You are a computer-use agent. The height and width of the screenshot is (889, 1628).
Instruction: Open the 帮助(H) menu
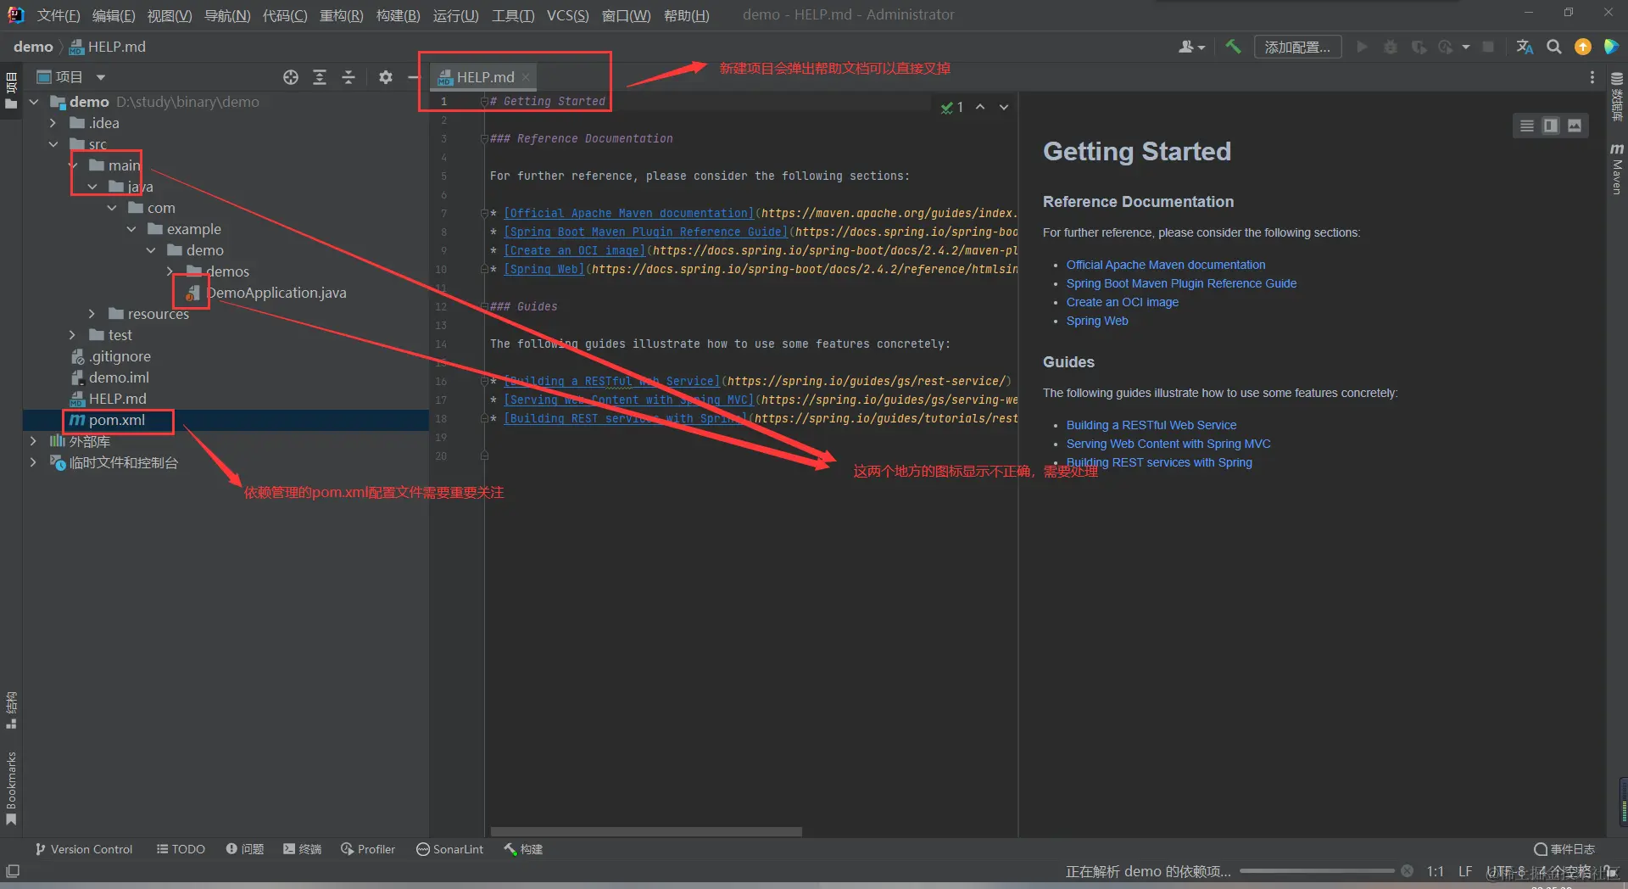687,15
